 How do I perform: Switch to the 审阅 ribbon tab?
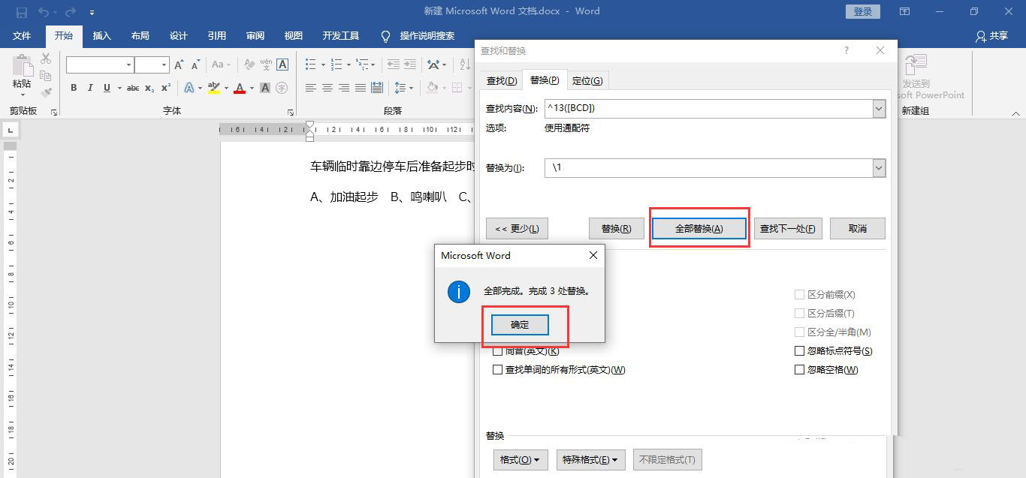[255, 36]
